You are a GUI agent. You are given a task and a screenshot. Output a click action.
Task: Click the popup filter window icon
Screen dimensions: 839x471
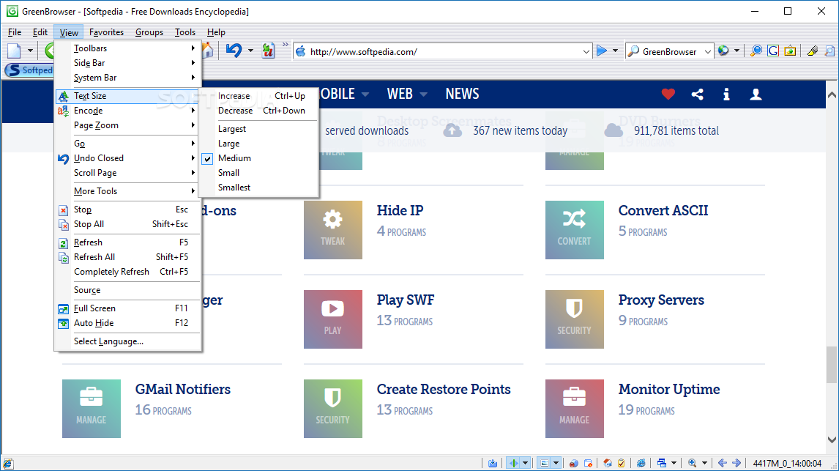point(588,463)
